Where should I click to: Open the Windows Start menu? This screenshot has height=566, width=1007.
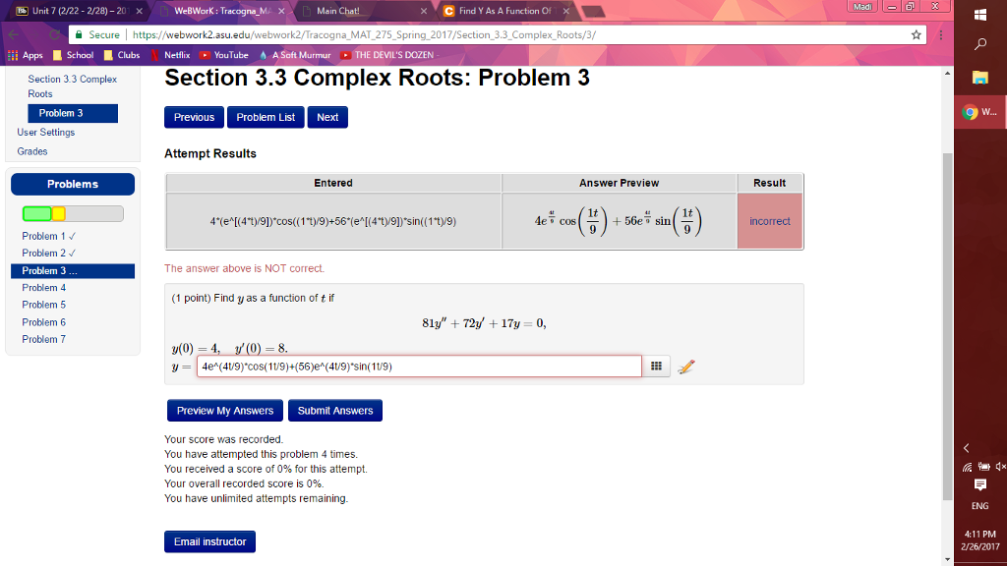pyautogui.click(x=980, y=15)
